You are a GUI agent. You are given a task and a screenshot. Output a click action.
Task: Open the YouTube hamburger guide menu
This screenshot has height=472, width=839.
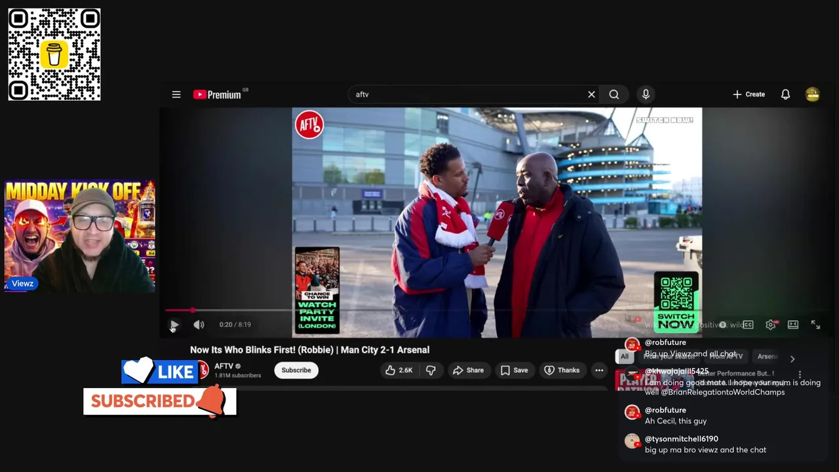pos(176,94)
